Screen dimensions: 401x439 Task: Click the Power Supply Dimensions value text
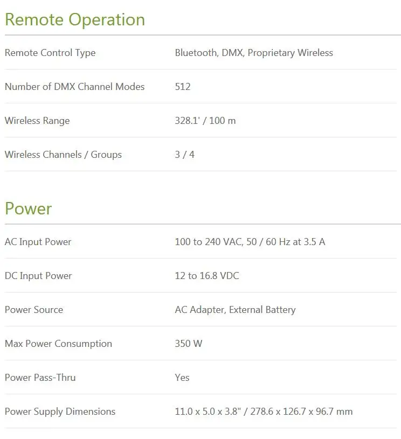(264, 412)
